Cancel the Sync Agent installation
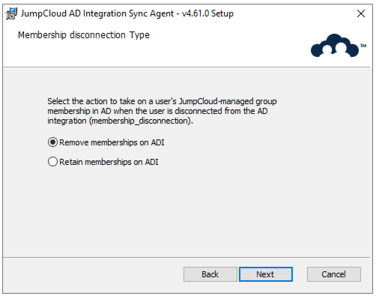 pos(334,274)
